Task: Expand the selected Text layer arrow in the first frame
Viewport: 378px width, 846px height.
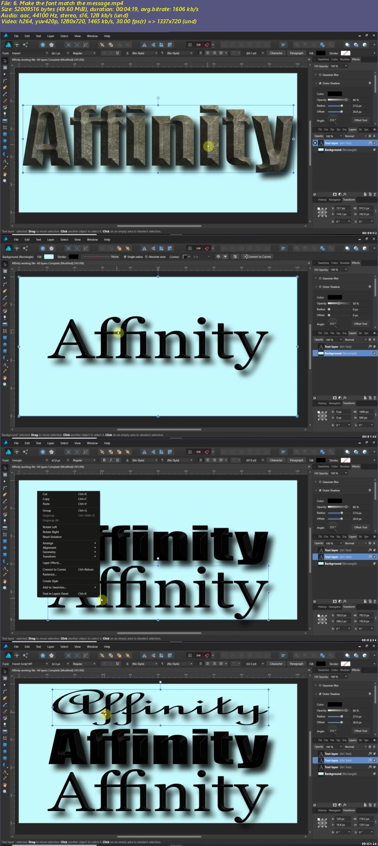Action: pyautogui.click(x=315, y=143)
